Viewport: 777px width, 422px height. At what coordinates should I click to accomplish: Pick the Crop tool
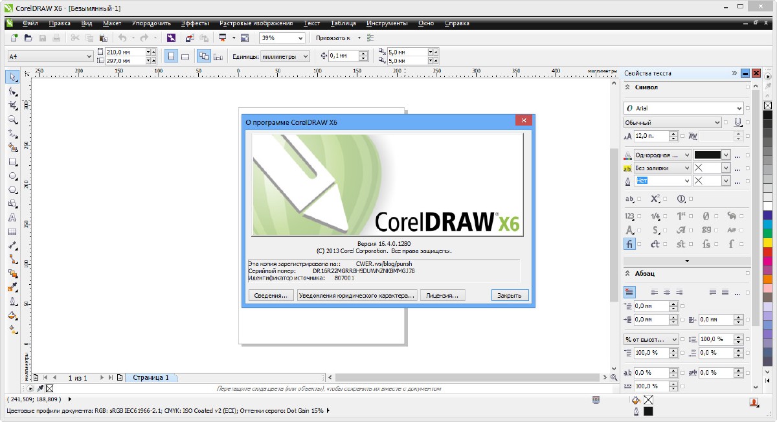(x=12, y=105)
